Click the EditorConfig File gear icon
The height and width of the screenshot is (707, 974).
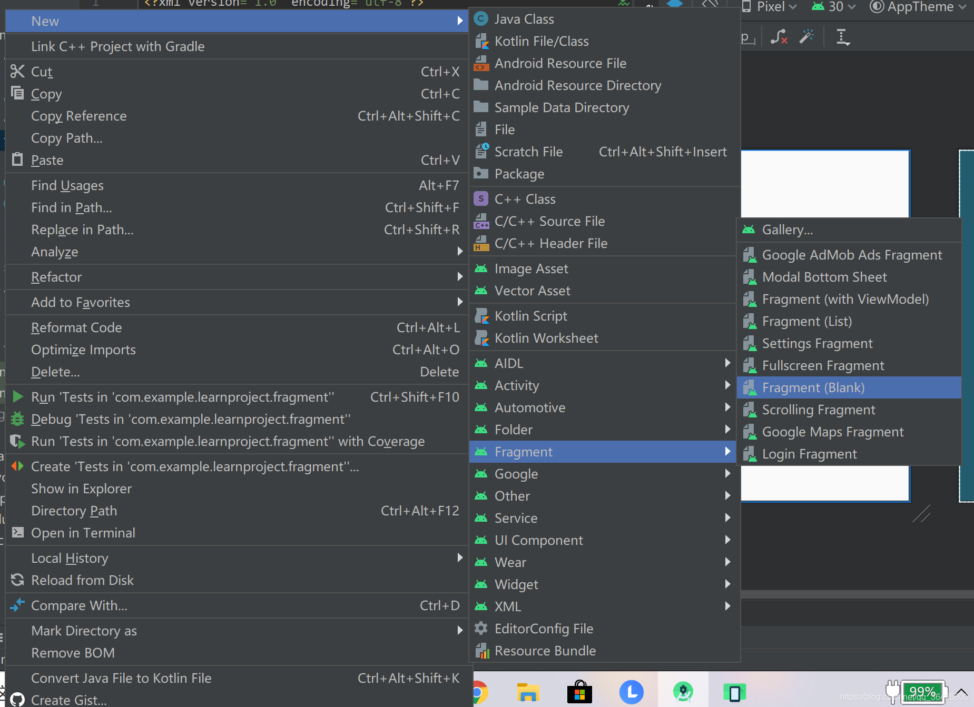click(x=481, y=628)
